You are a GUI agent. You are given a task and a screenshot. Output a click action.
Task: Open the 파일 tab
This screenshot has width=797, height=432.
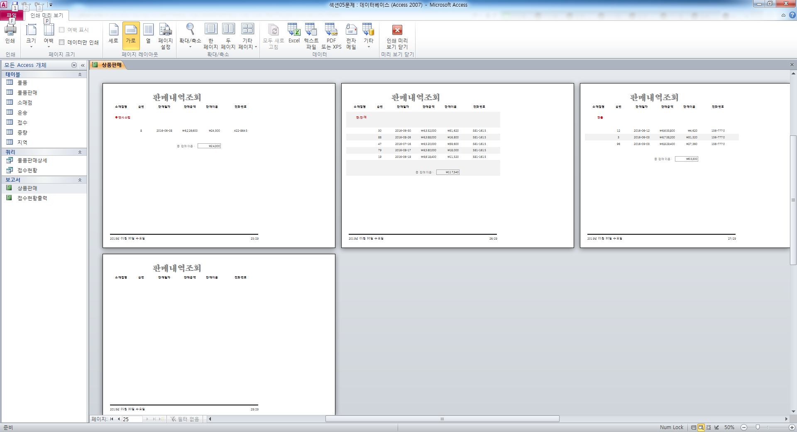pyautogui.click(x=11, y=15)
